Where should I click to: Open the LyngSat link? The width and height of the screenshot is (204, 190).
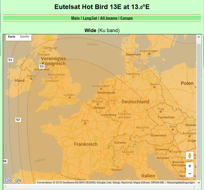coord(90,18)
